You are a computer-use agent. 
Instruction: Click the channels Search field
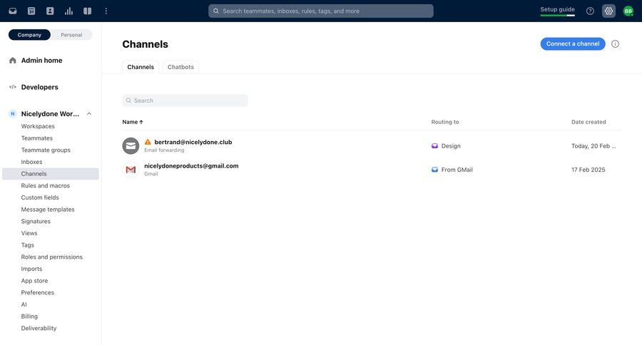click(185, 101)
